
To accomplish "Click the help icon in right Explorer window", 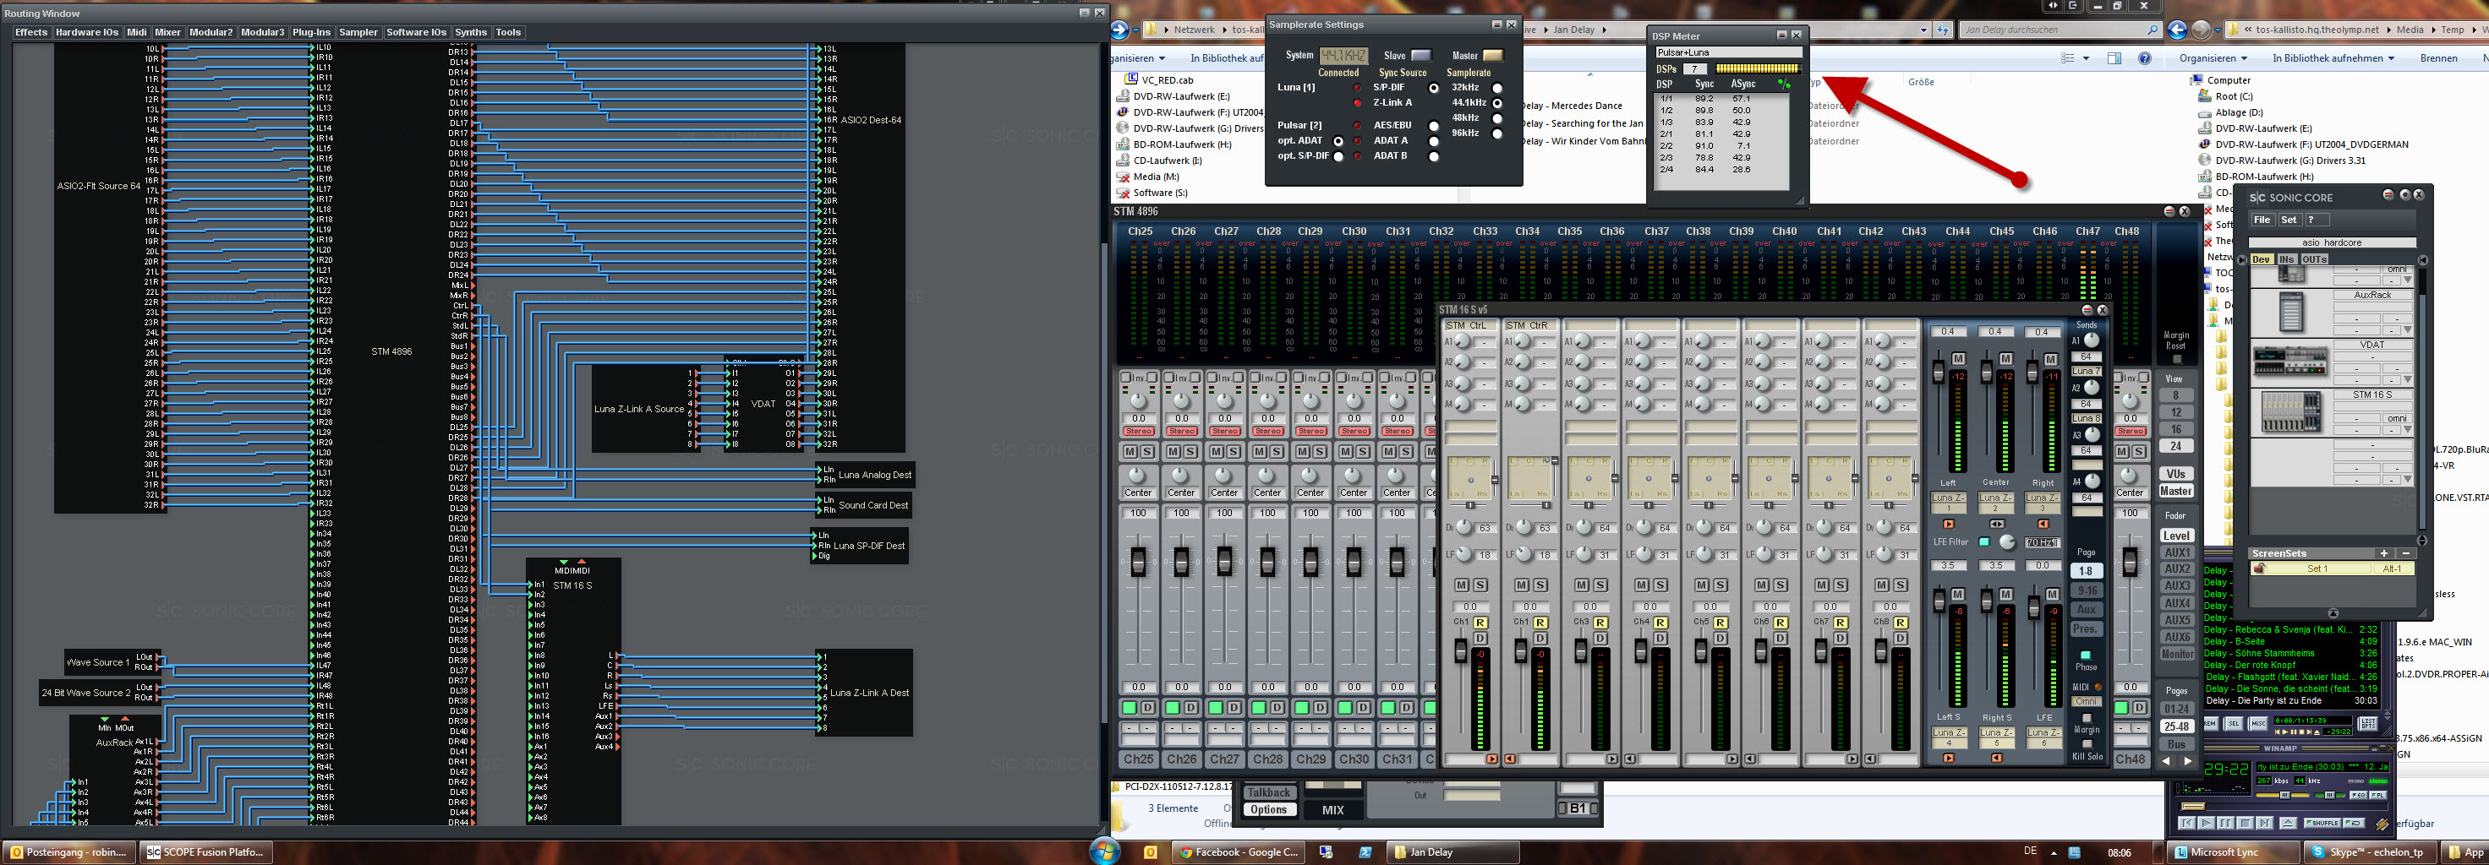I will pos(2144,58).
